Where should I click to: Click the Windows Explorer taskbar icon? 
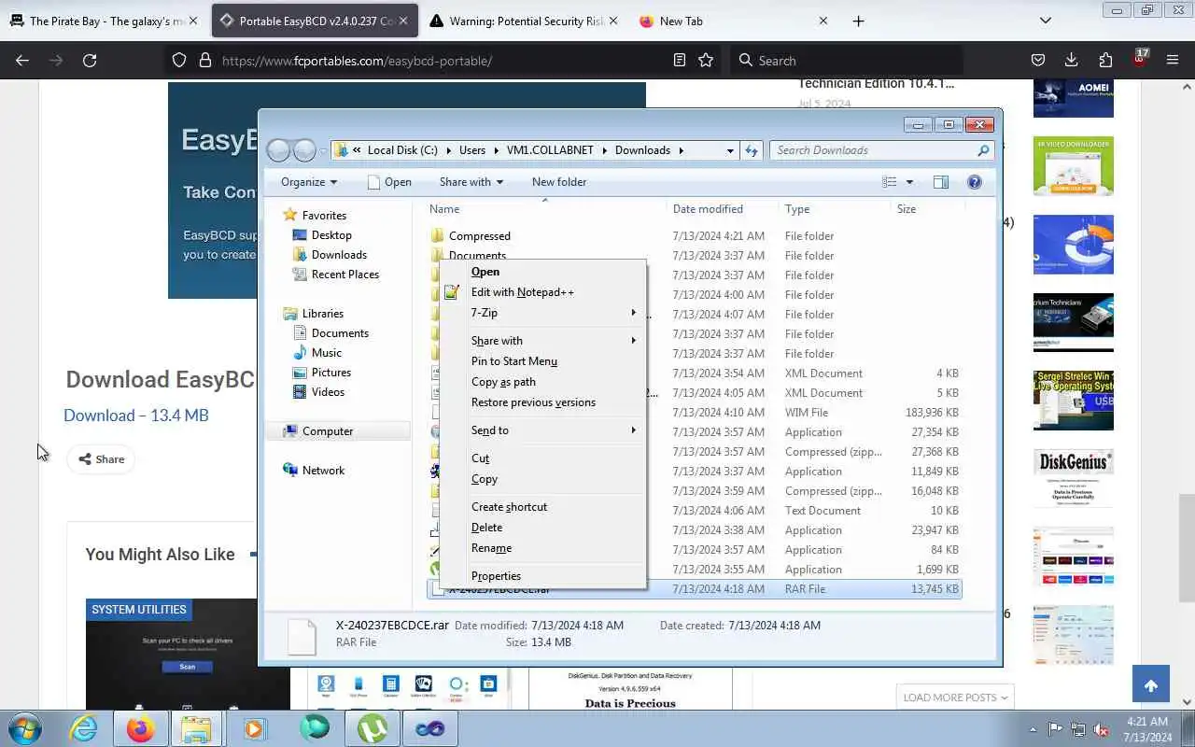[x=196, y=727]
